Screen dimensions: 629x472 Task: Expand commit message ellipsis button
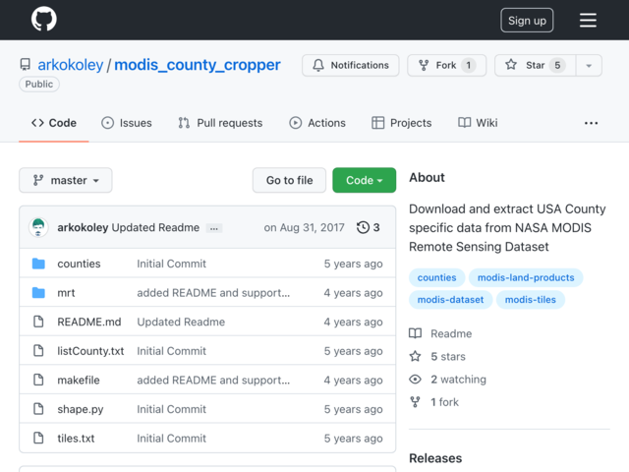(x=214, y=228)
